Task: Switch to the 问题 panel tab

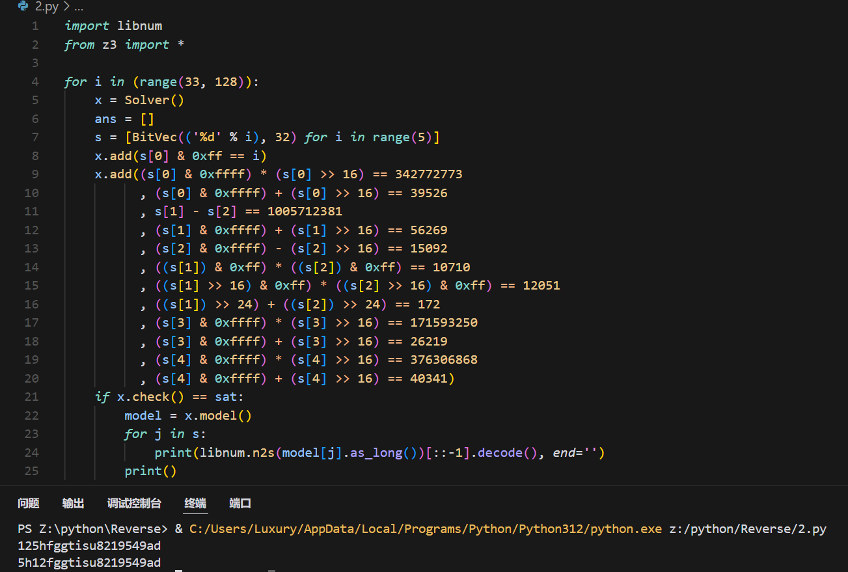Action: click(x=29, y=503)
